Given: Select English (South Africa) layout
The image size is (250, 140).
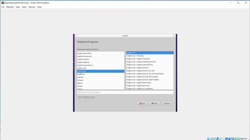Looking at the screenshot, I should tap(100, 65).
